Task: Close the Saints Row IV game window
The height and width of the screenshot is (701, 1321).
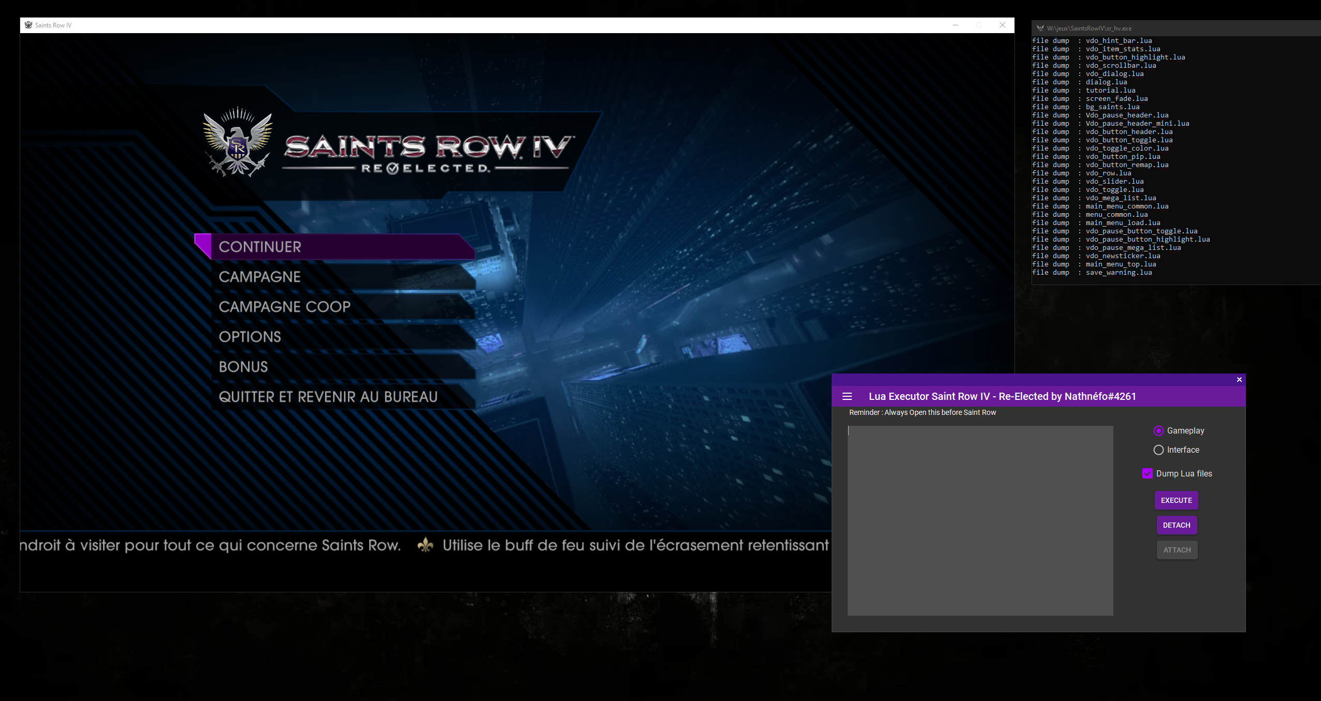Action: 1003,25
